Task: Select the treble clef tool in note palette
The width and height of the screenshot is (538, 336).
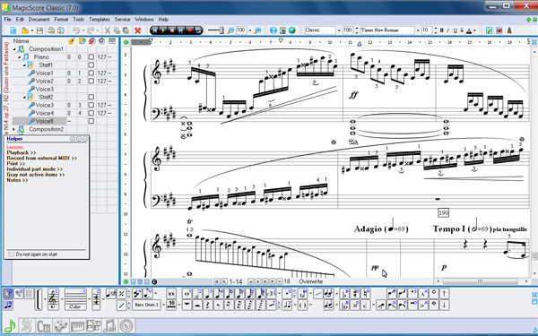Action: (53, 299)
